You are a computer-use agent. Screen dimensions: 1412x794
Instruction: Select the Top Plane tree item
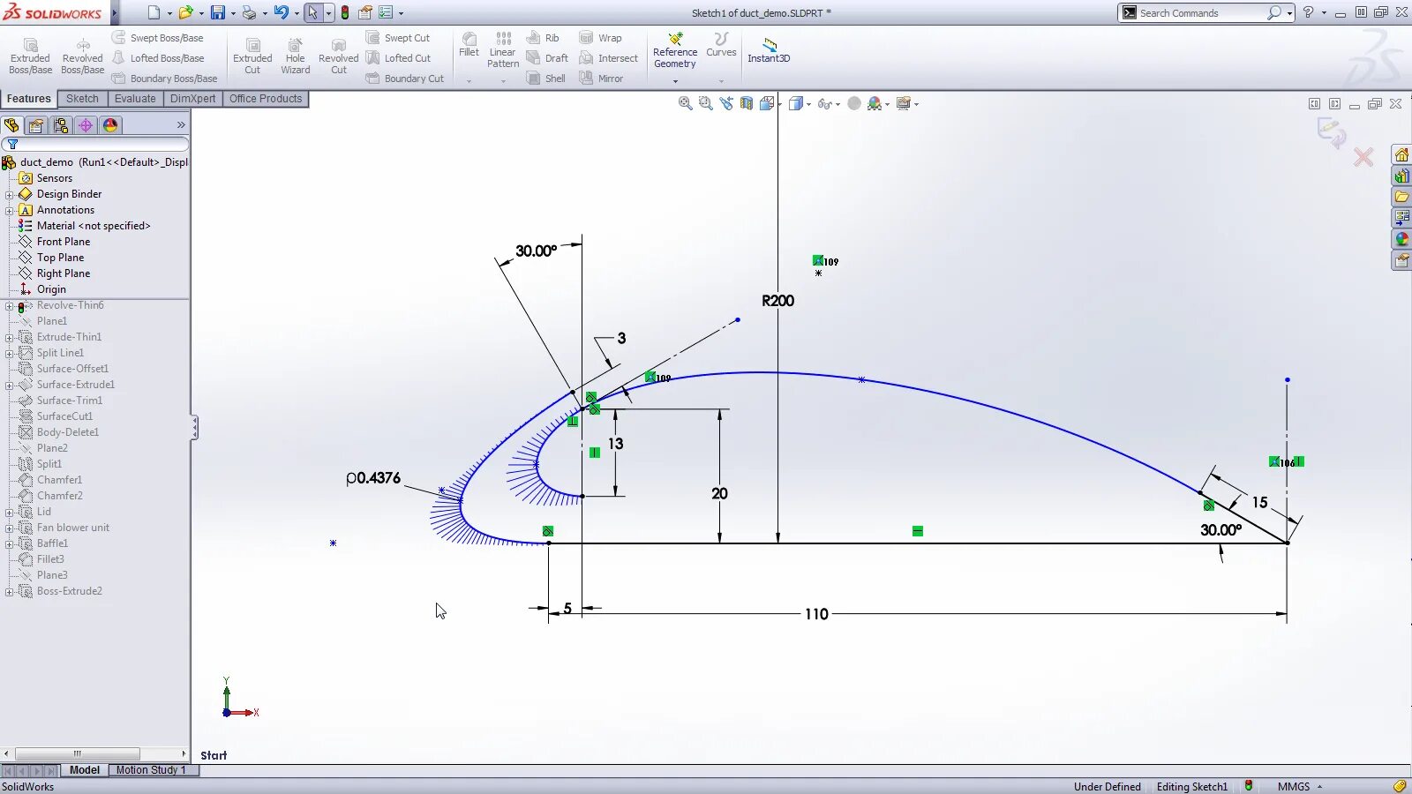point(60,258)
